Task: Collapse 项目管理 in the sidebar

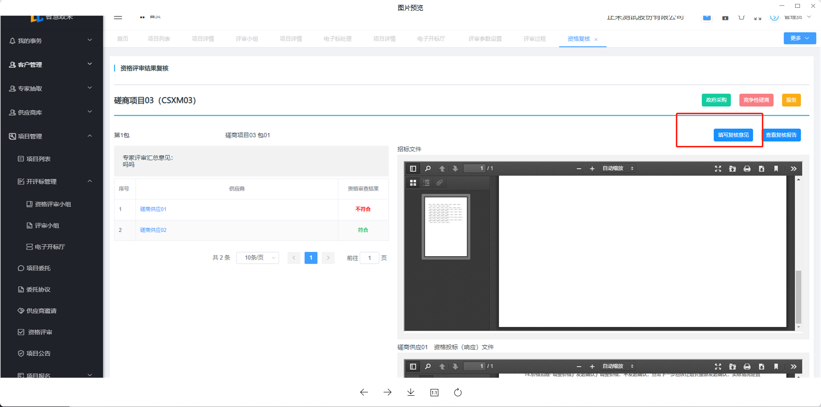Action: 51,136
